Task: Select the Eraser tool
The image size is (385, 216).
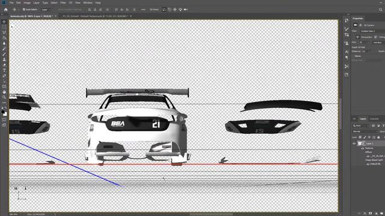Action: pyautogui.click(x=4, y=65)
